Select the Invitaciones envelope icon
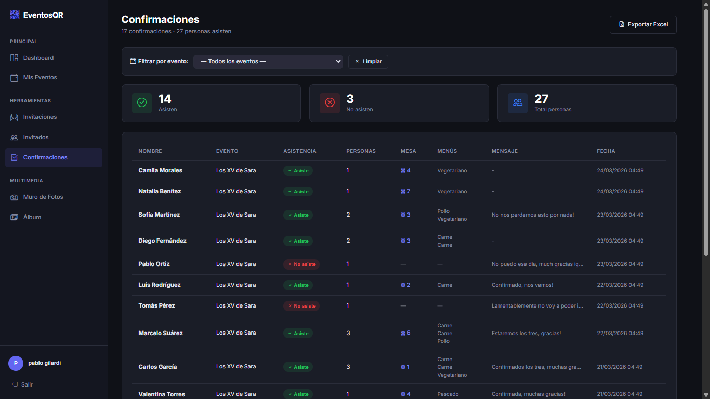 15,117
